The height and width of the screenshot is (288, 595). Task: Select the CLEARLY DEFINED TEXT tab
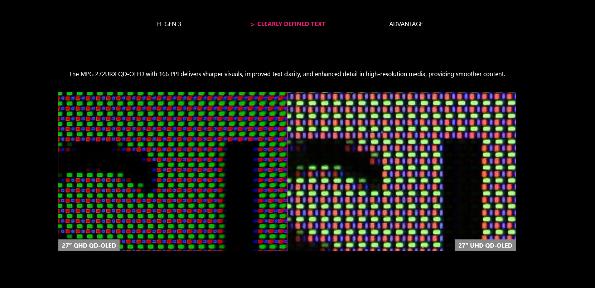(291, 24)
